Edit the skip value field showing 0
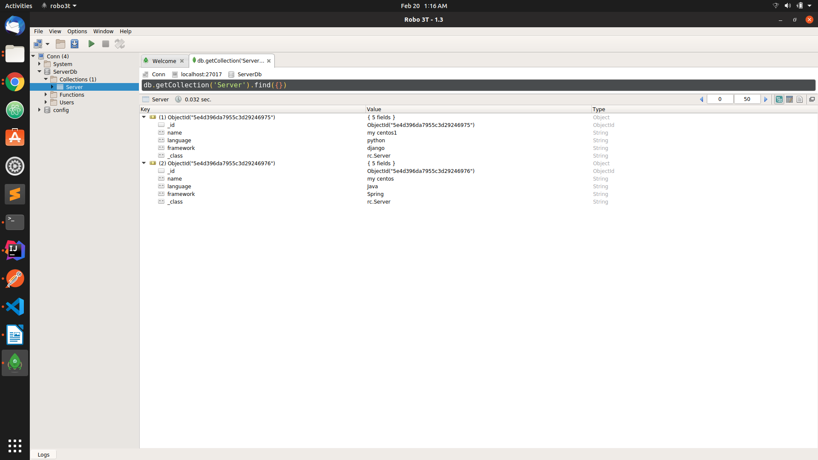The height and width of the screenshot is (460, 818). tap(720, 99)
